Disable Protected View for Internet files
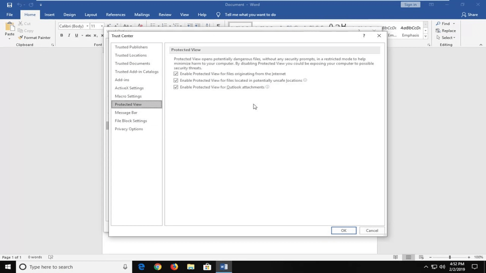486x273 pixels. tap(175, 74)
